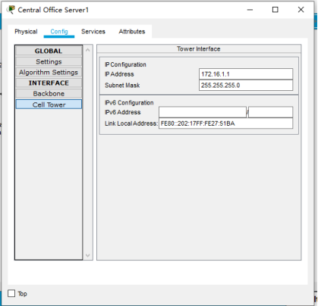Click the Subnet Mask field 255.255.255.0

click(246, 86)
